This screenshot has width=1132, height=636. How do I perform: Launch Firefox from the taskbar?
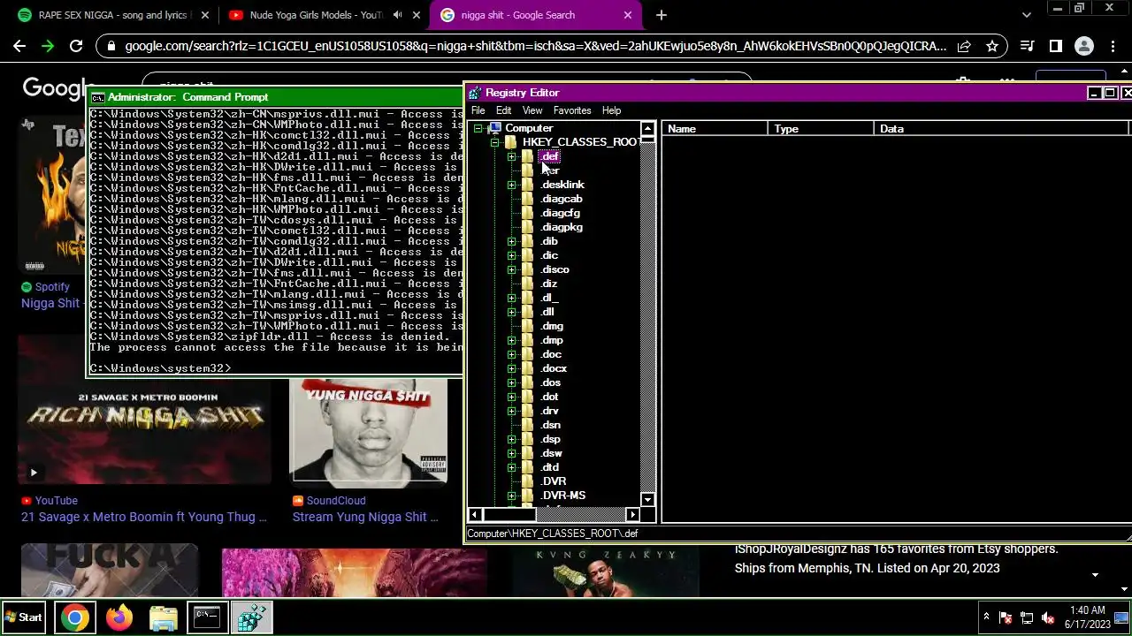[119, 617]
